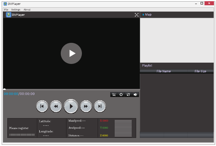Click the MaxSpeed readout

pos(77,121)
